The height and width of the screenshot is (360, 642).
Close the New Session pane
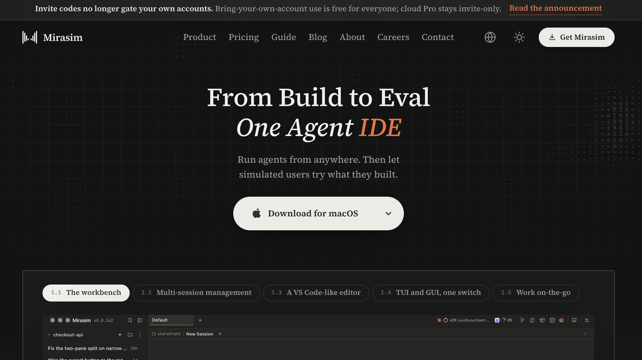pos(585,334)
